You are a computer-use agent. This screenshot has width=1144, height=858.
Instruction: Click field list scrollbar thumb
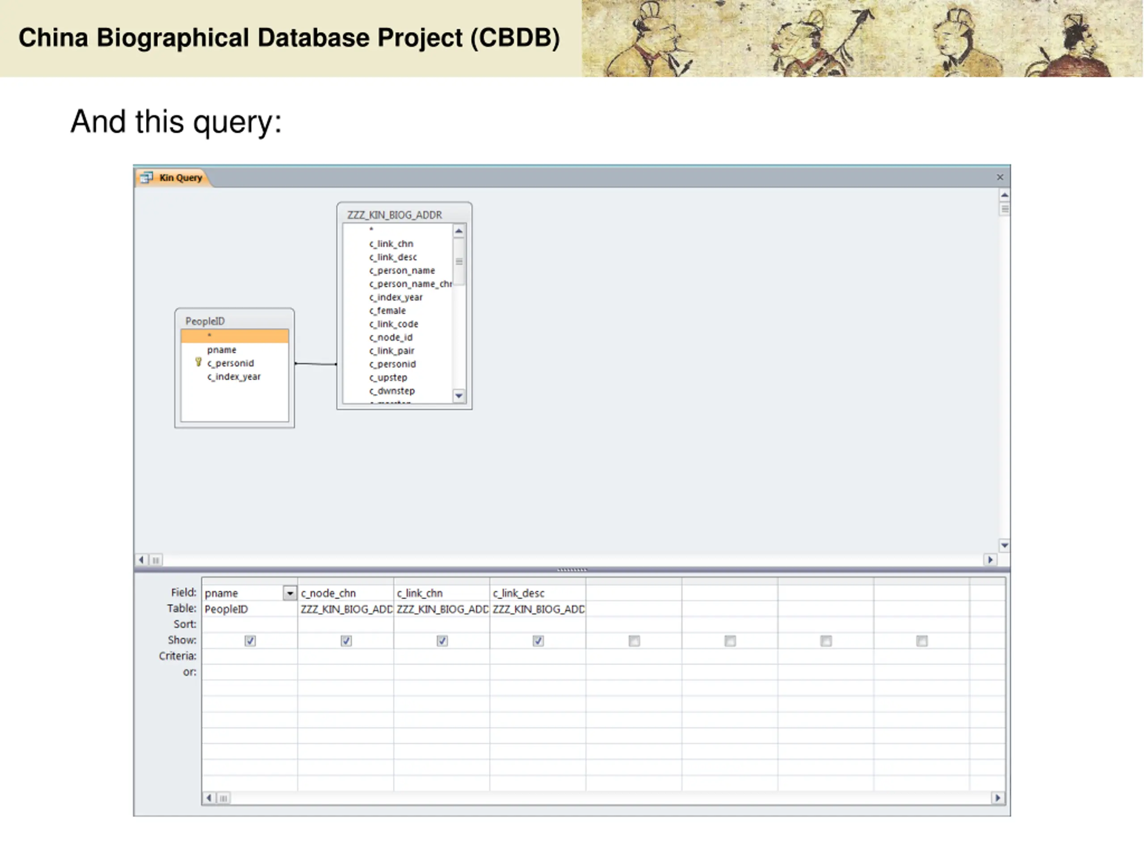point(459,262)
